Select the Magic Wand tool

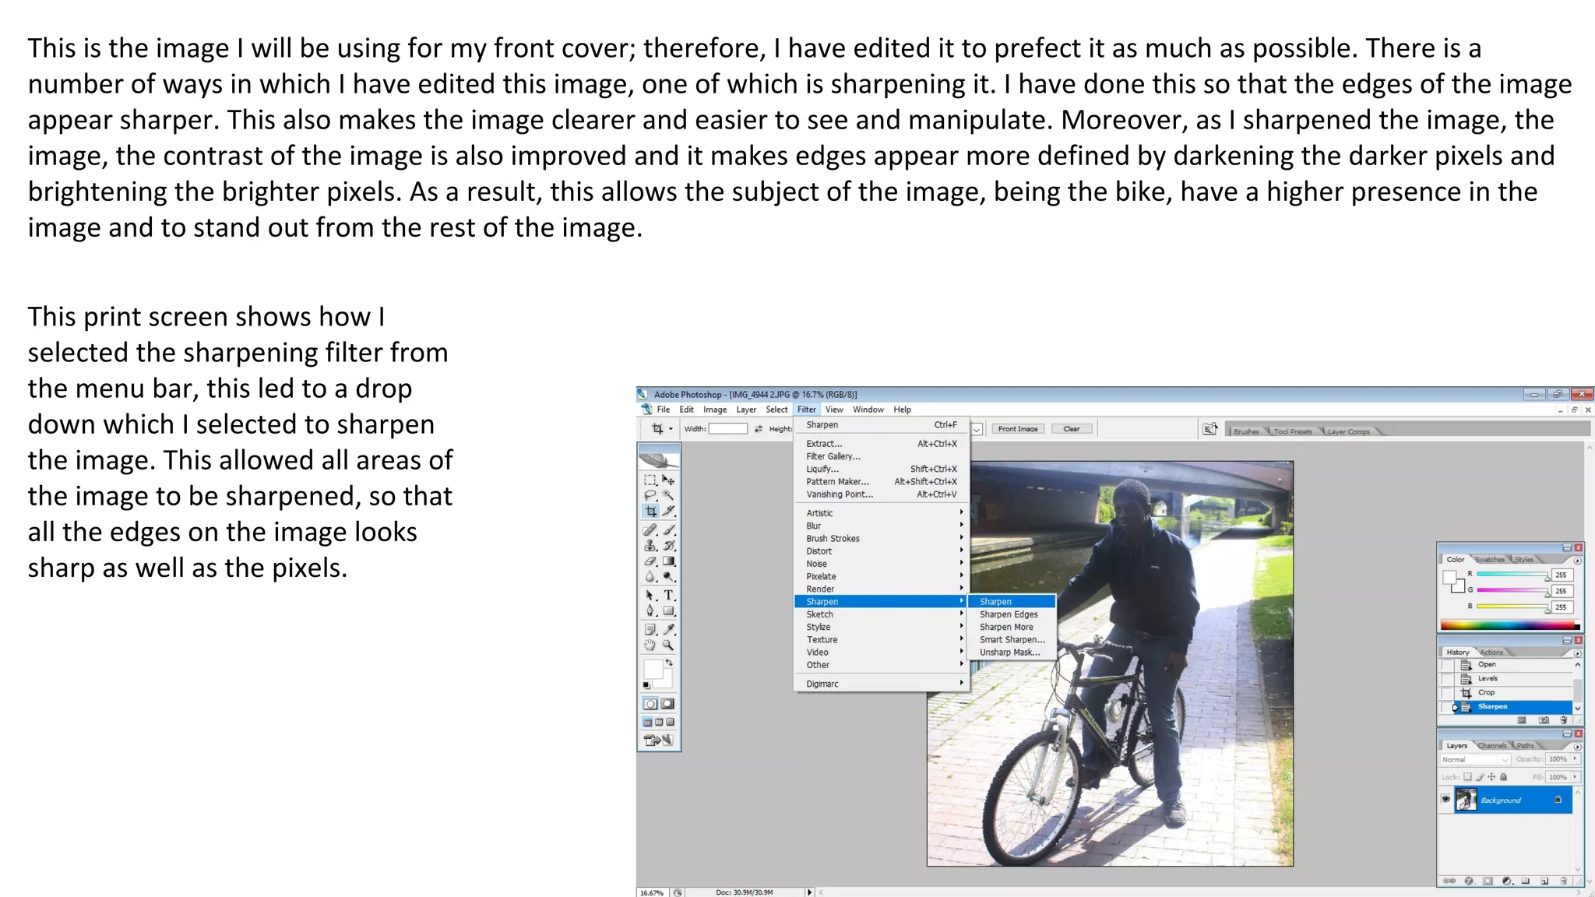pyautogui.click(x=668, y=495)
